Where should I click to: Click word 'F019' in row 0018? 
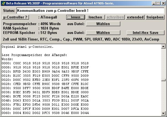pyautogui.click(x=36, y=76)
